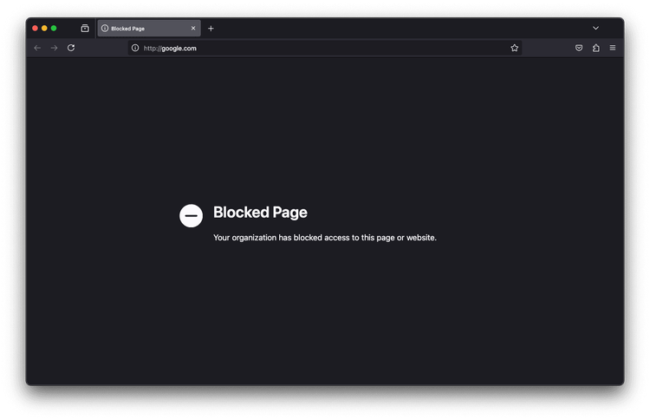The width and height of the screenshot is (650, 420).
Task: Click the organization blocked access message
Action: tap(325, 238)
